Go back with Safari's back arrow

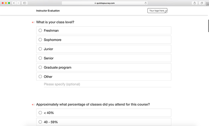point(14,3)
